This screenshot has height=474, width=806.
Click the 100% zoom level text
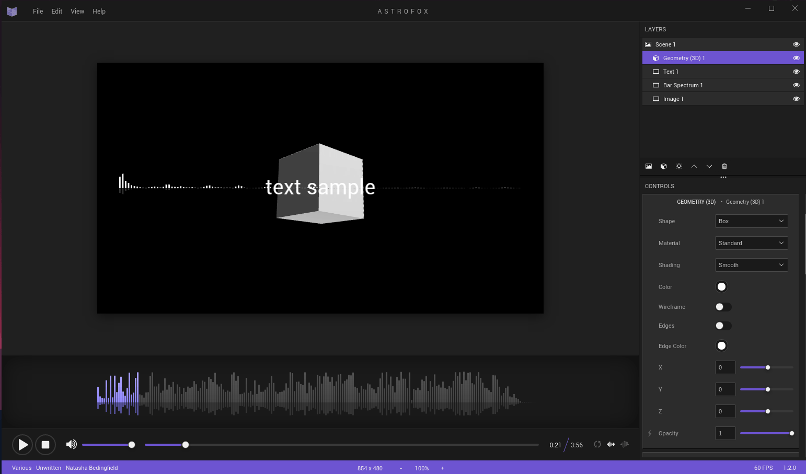[x=422, y=468]
